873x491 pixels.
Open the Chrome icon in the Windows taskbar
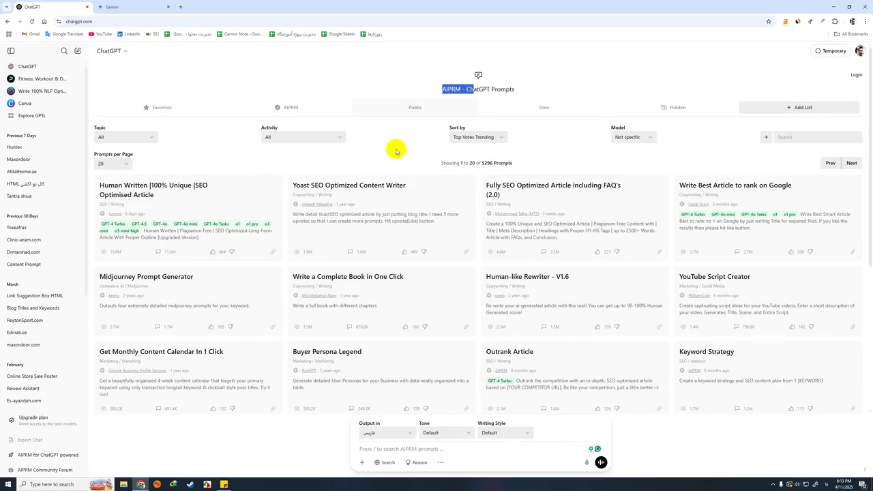point(140,484)
